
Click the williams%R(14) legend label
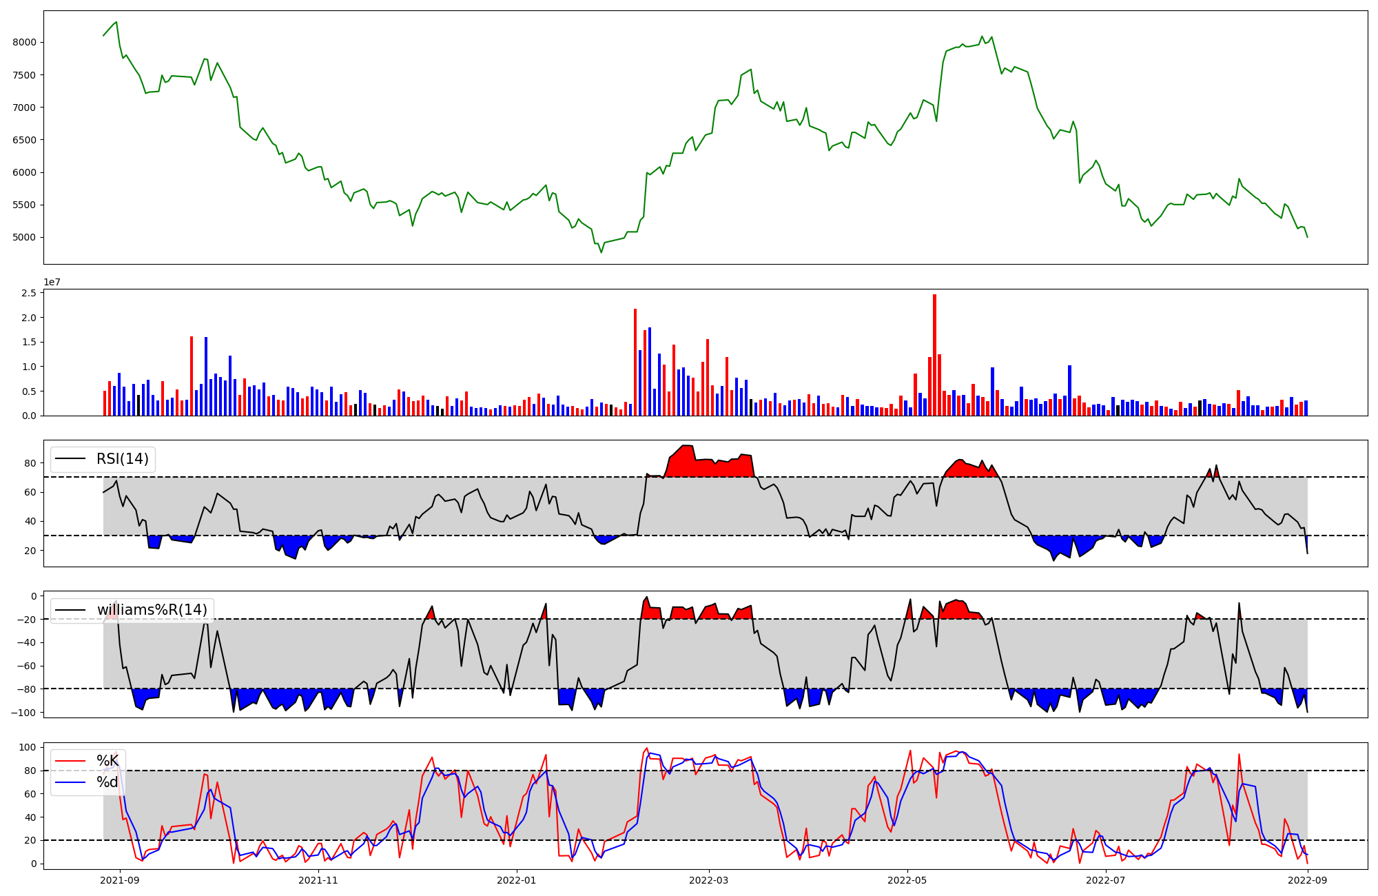click(152, 610)
